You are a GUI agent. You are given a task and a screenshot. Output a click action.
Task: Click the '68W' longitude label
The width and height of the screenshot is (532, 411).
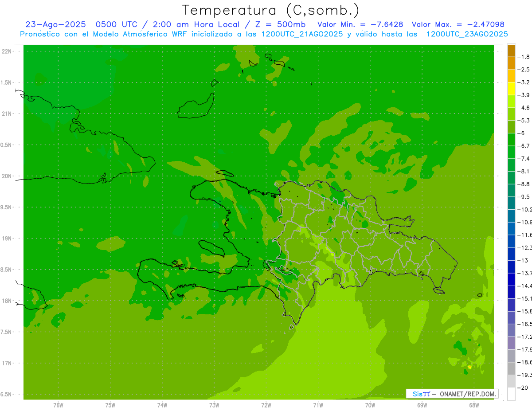(x=474, y=405)
